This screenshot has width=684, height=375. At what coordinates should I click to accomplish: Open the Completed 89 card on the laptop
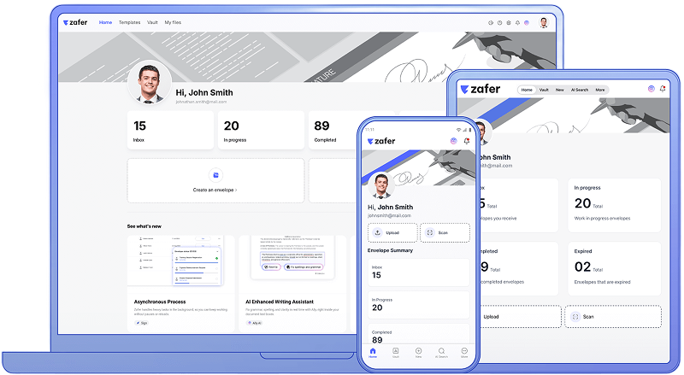pyautogui.click(x=333, y=130)
